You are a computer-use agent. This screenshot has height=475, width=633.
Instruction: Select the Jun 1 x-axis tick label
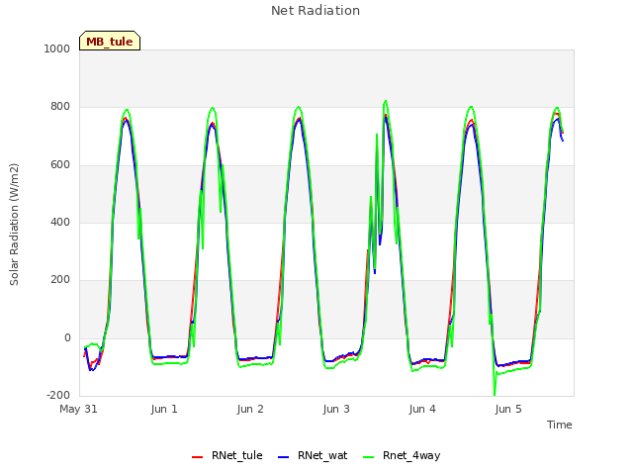click(x=164, y=409)
